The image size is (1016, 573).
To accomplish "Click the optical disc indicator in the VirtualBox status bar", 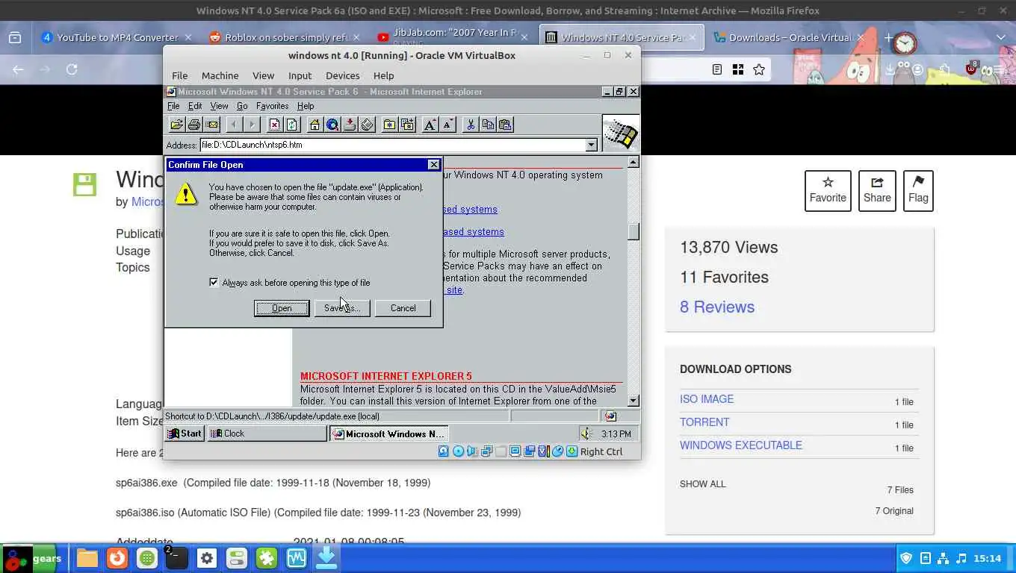I will tap(458, 451).
